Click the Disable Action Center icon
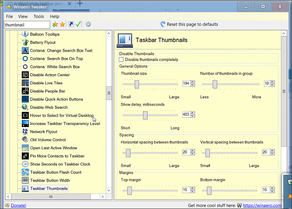This screenshot has width=292, height=209. point(25,75)
